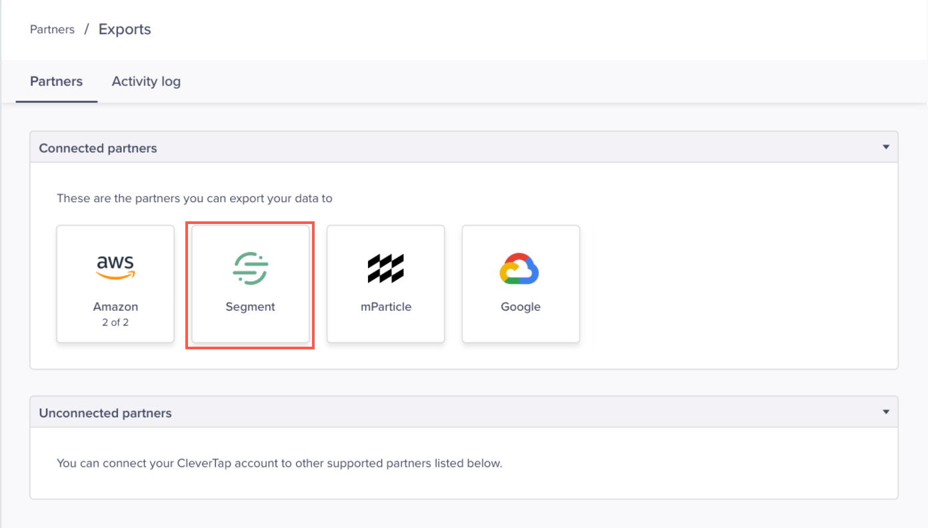Go to Partners in the breadcrumb

pos(52,29)
